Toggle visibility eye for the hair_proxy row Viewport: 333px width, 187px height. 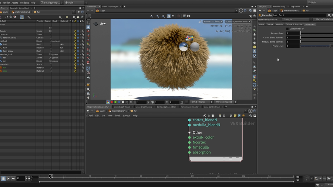tap(78, 51)
